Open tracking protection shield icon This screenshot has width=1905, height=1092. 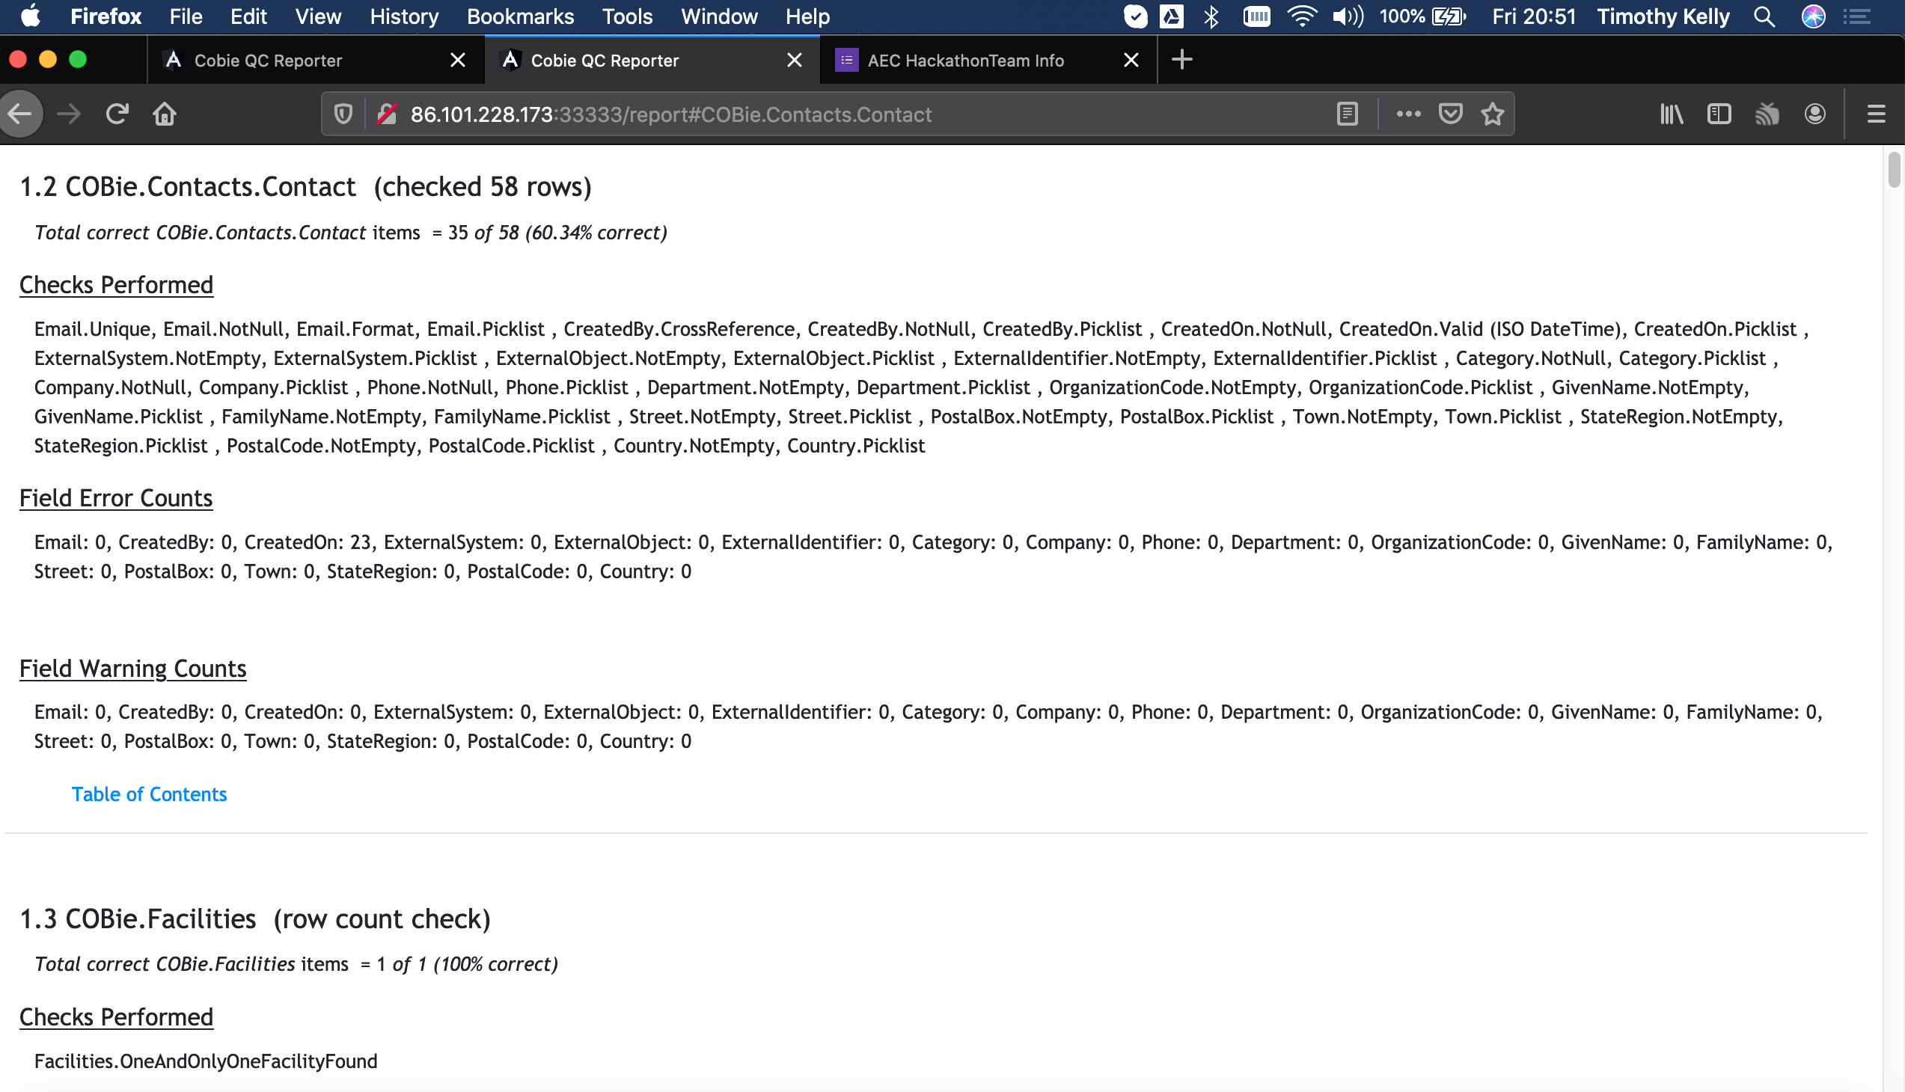[x=343, y=114]
